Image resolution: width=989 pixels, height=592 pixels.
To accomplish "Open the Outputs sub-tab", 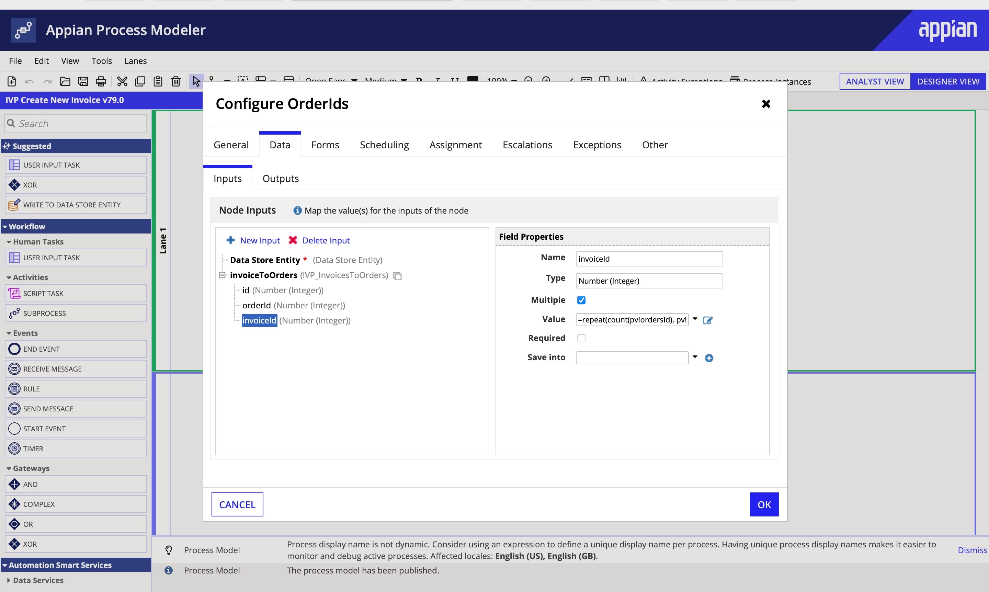I will (x=281, y=178).
